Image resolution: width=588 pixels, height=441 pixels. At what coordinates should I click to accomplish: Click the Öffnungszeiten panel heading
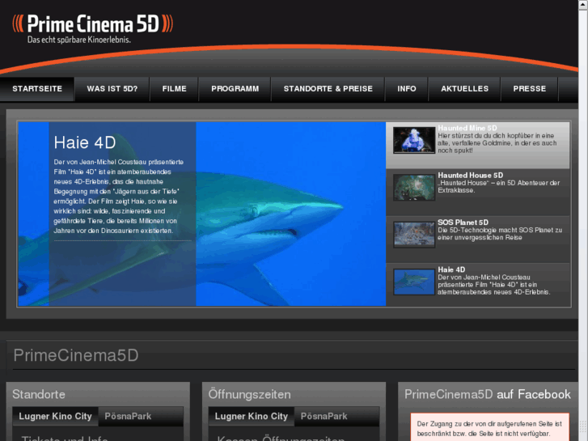pos(249,394)
